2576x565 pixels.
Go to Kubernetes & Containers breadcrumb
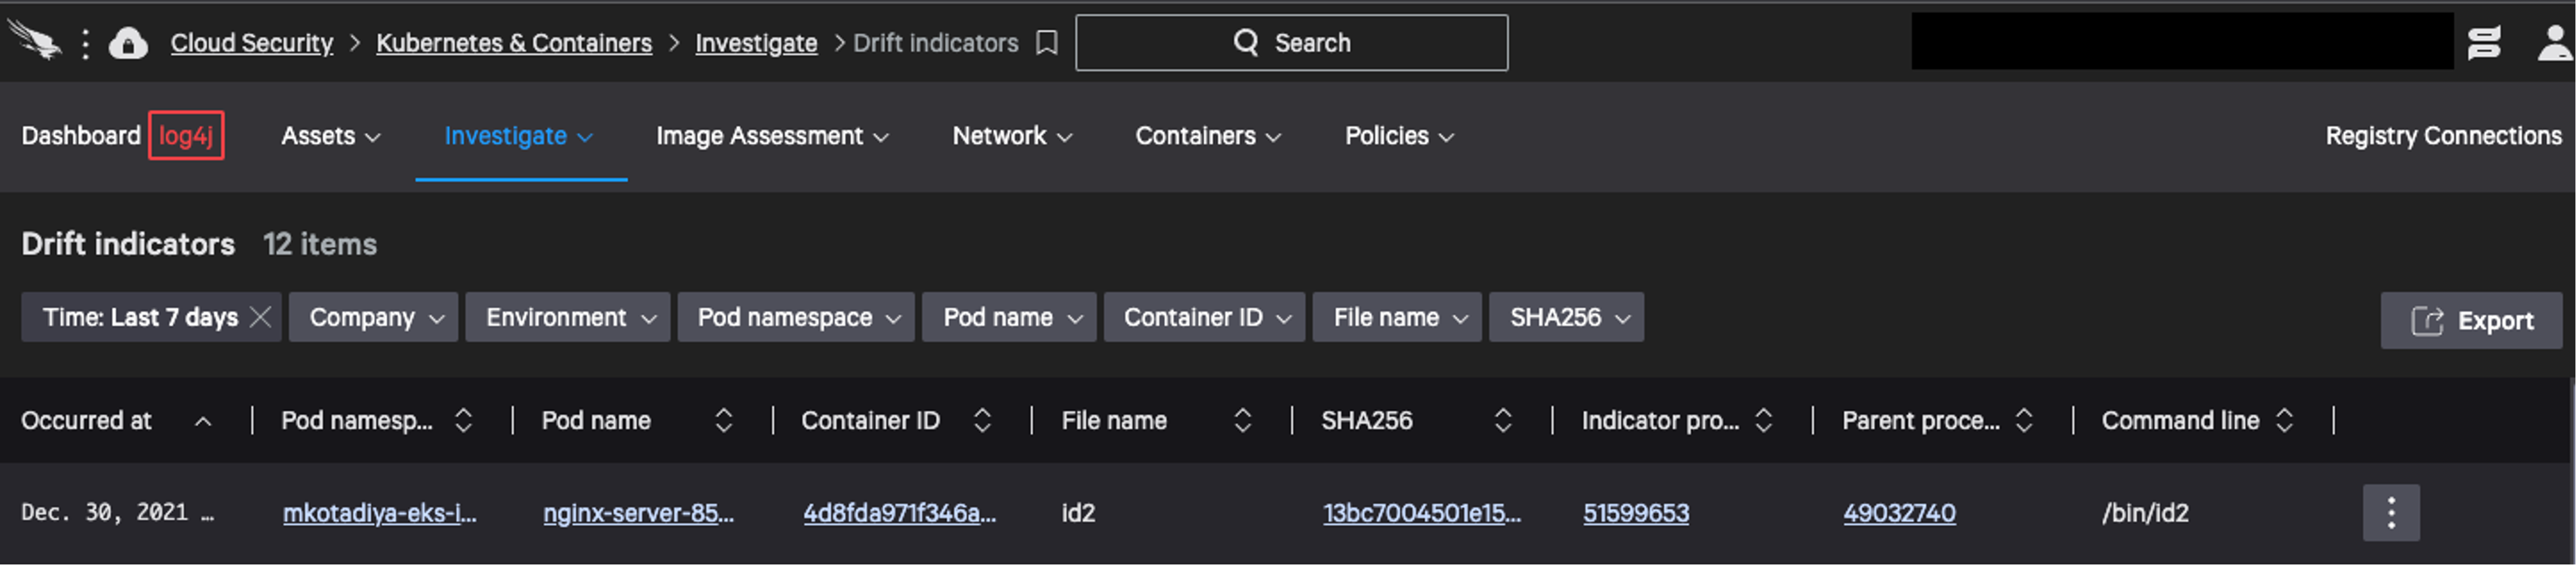tap(514, 43)
